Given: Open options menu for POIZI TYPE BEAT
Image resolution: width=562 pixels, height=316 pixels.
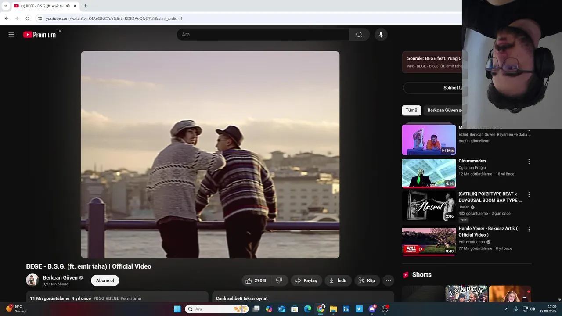Looking at the screenshot, I should coord(529,194).
